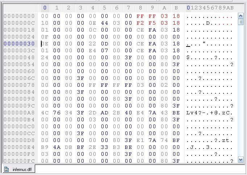Click red byte F2 in row 0000000C

tap(141, 23)
